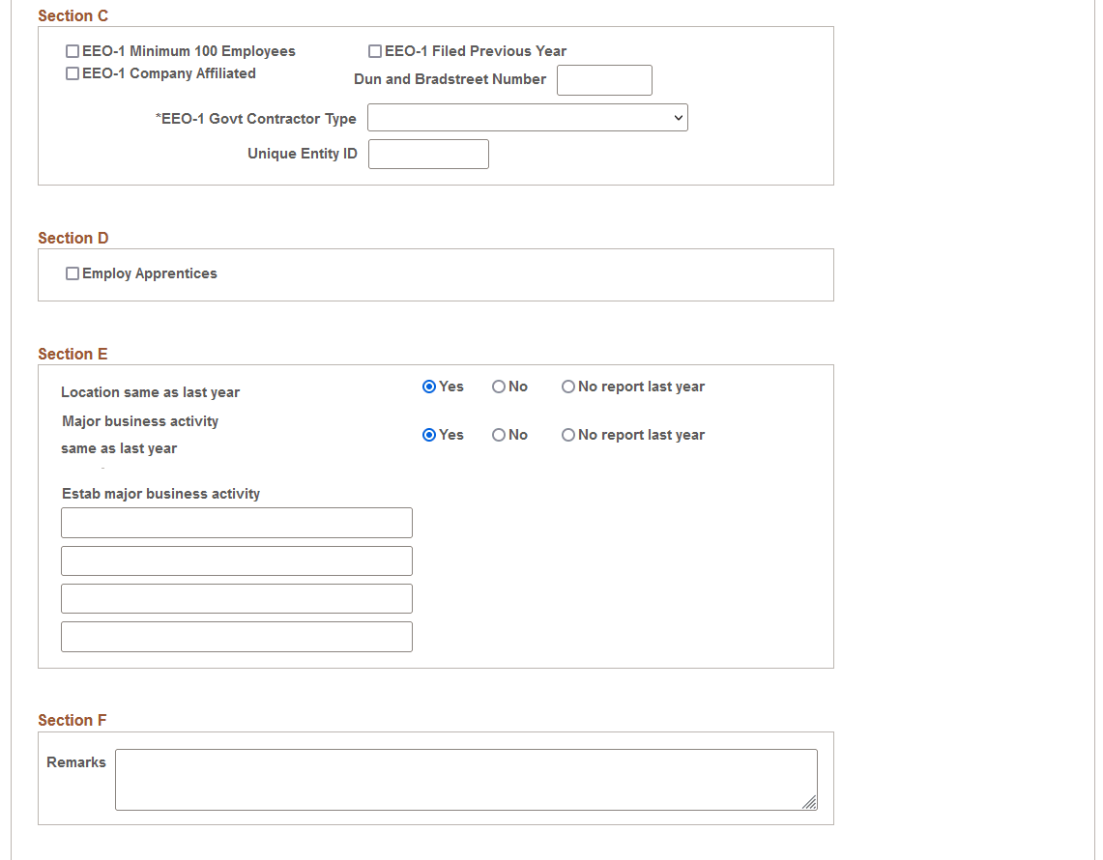Select Yes for Location same as last year
1103x860 pixels.
click(428, 386)
